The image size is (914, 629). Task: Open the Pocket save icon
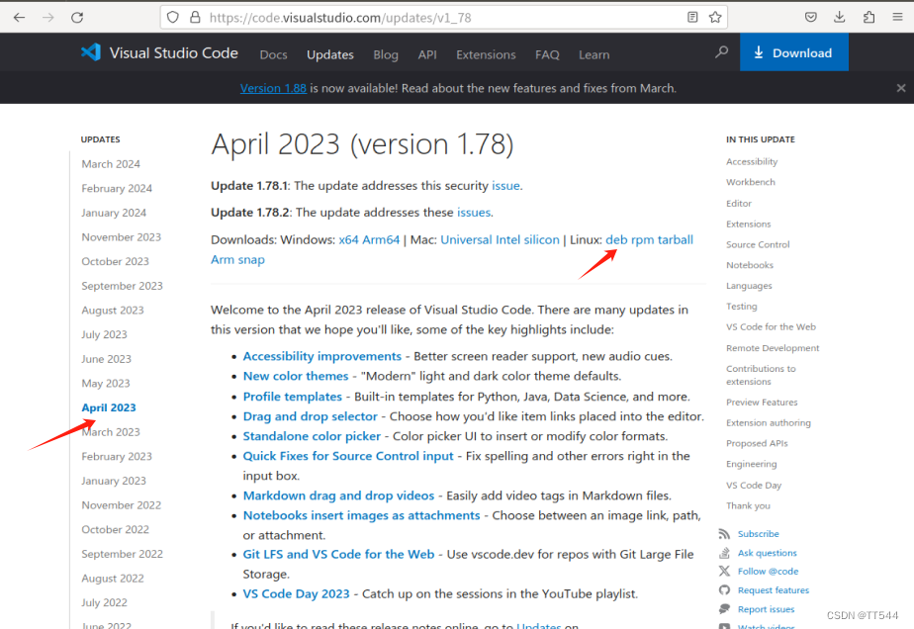811,18
